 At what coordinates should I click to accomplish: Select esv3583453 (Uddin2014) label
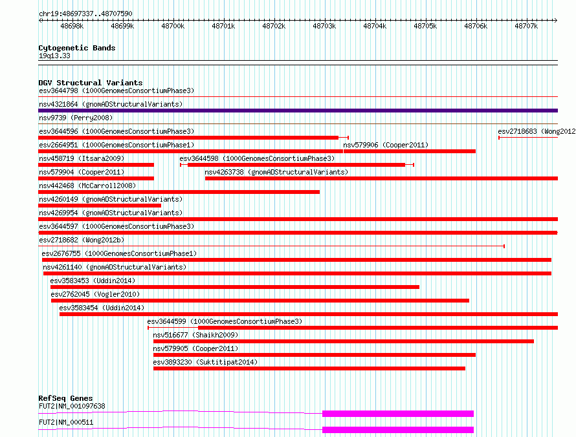click(x=93, y=281)
